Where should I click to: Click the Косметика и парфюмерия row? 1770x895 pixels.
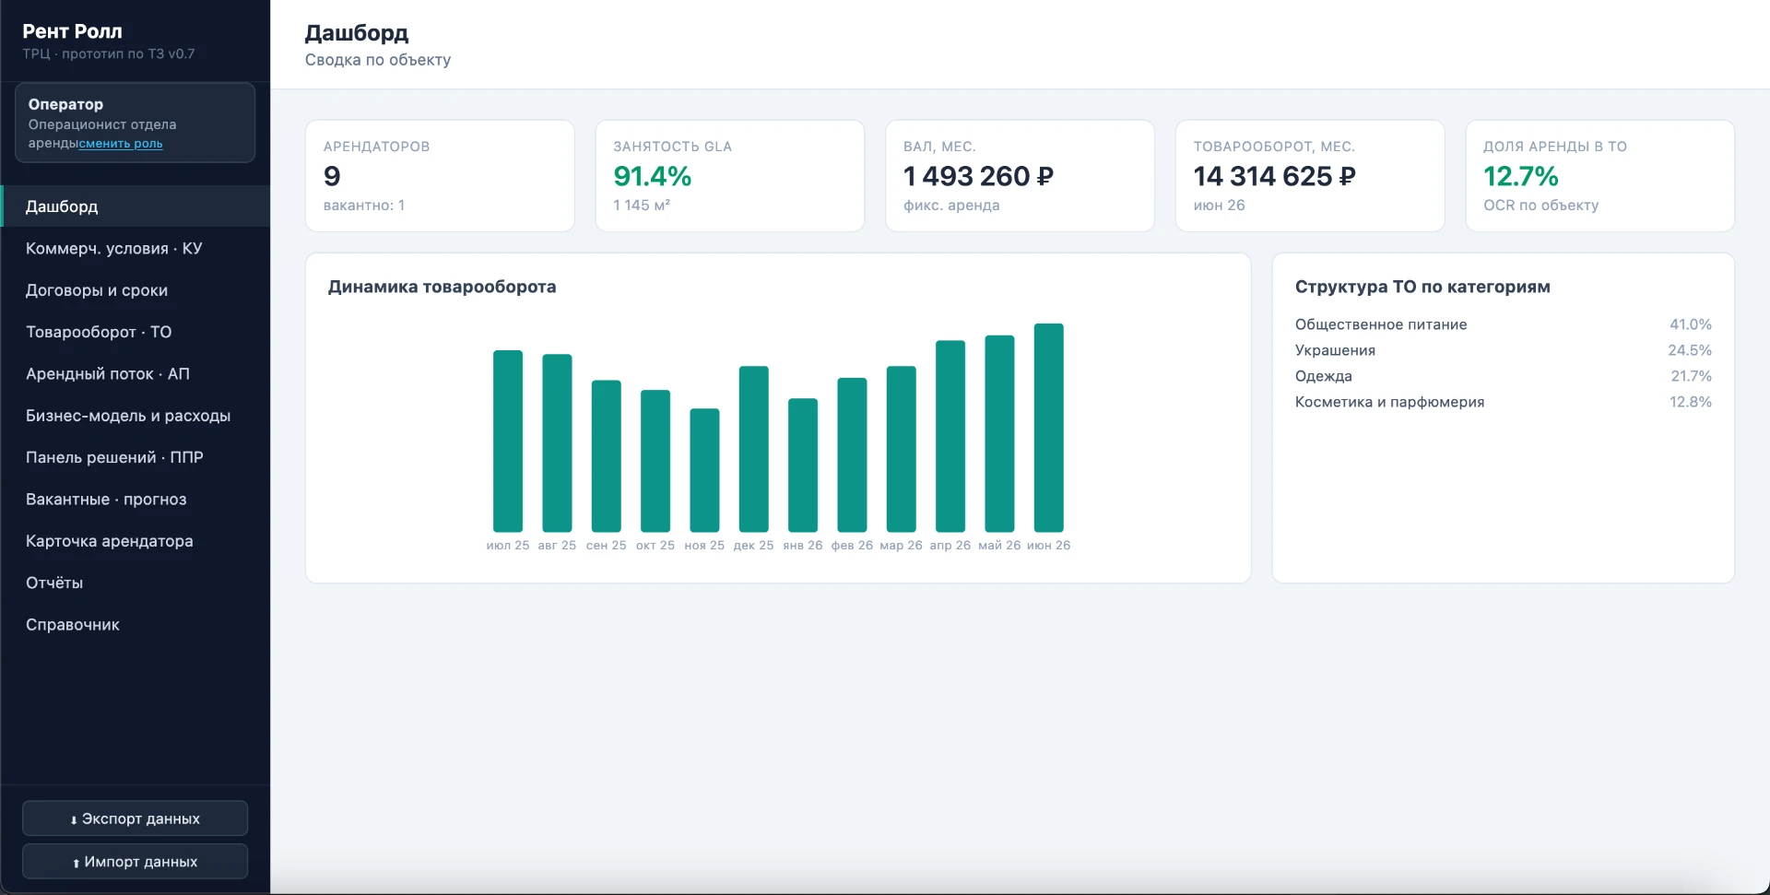(x=1503, y=402)
